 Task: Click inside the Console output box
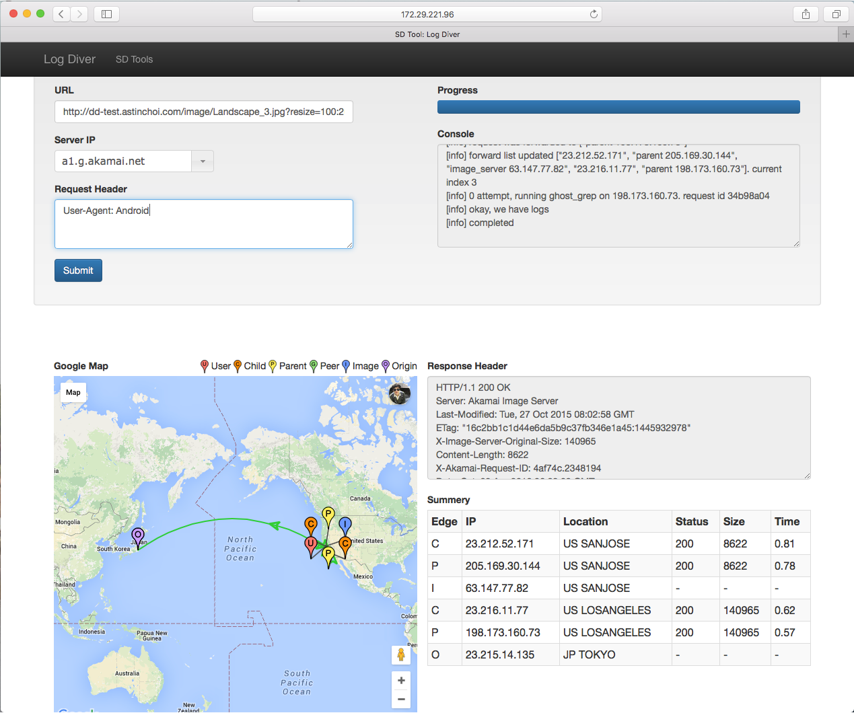coord(618,196)
